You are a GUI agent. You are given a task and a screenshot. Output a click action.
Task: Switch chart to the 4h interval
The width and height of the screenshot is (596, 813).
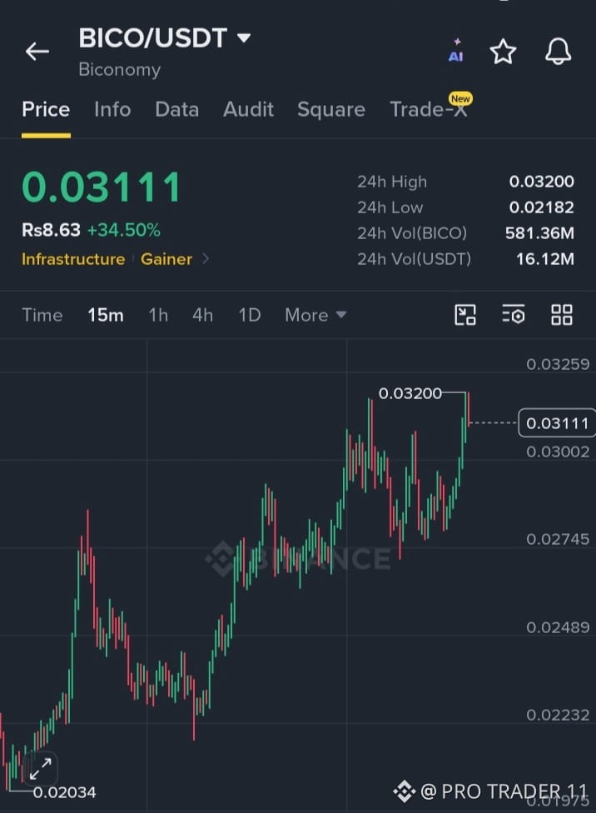pyautogui.click(x=202, y=315)
